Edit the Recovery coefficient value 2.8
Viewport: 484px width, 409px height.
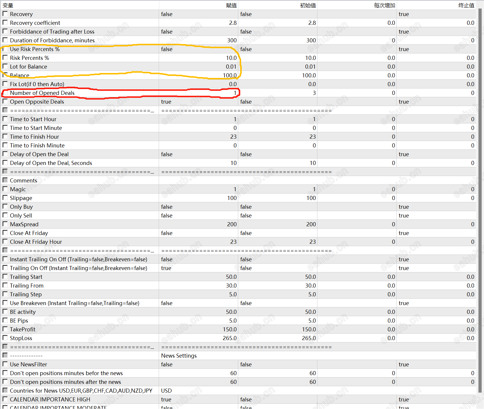click(x=199, y=23)
